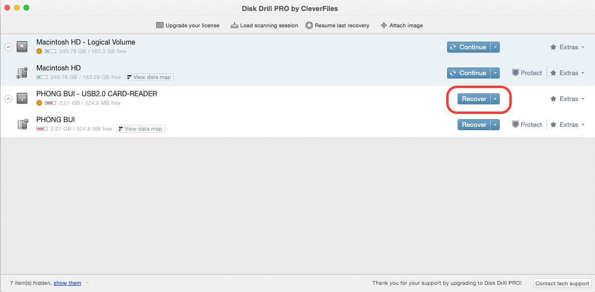Open recovery options arrow for PHONG BUI partition

tap(495, 124)
